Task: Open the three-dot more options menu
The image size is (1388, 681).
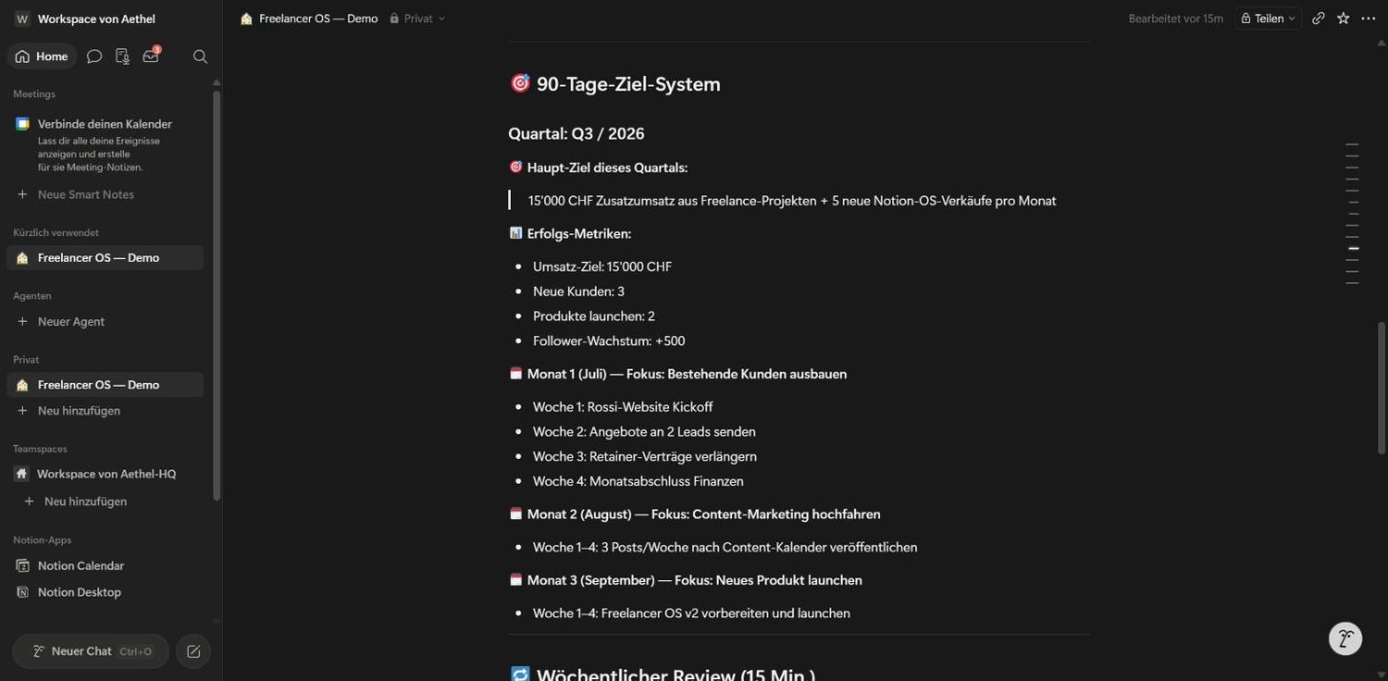Action: coord(1369,19)
